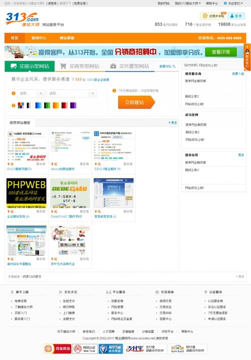Switch to 买商务型网站 tab
The height and width of the screenshot is (360, 251).
point(79,66)
